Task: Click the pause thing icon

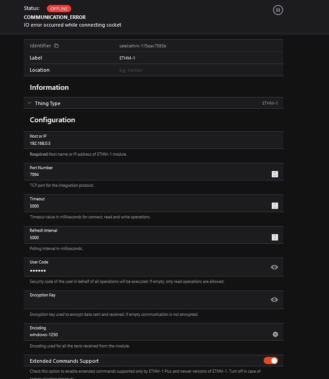Action: point(278,10)
